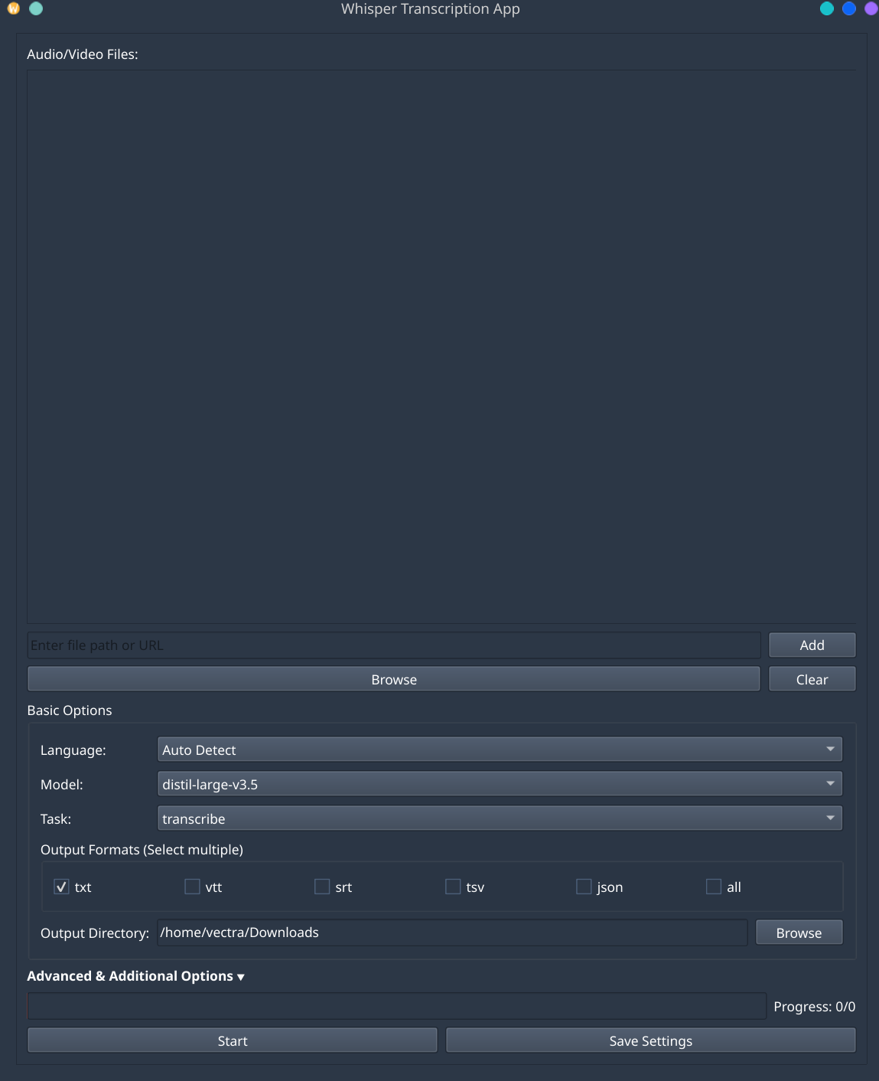
Task: Enable the vtt output format
Action: point(192,887)
